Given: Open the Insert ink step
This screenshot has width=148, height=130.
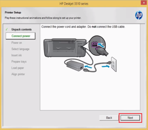Looking at the screenshot, I should [16, 55].
